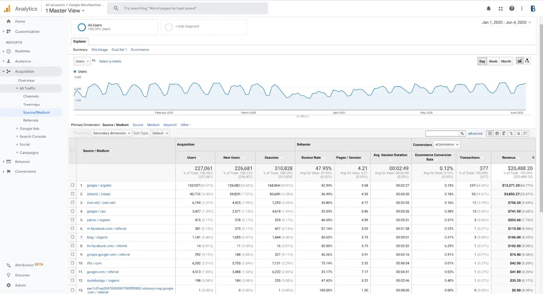Click the advanced filter link

(475, 133)
